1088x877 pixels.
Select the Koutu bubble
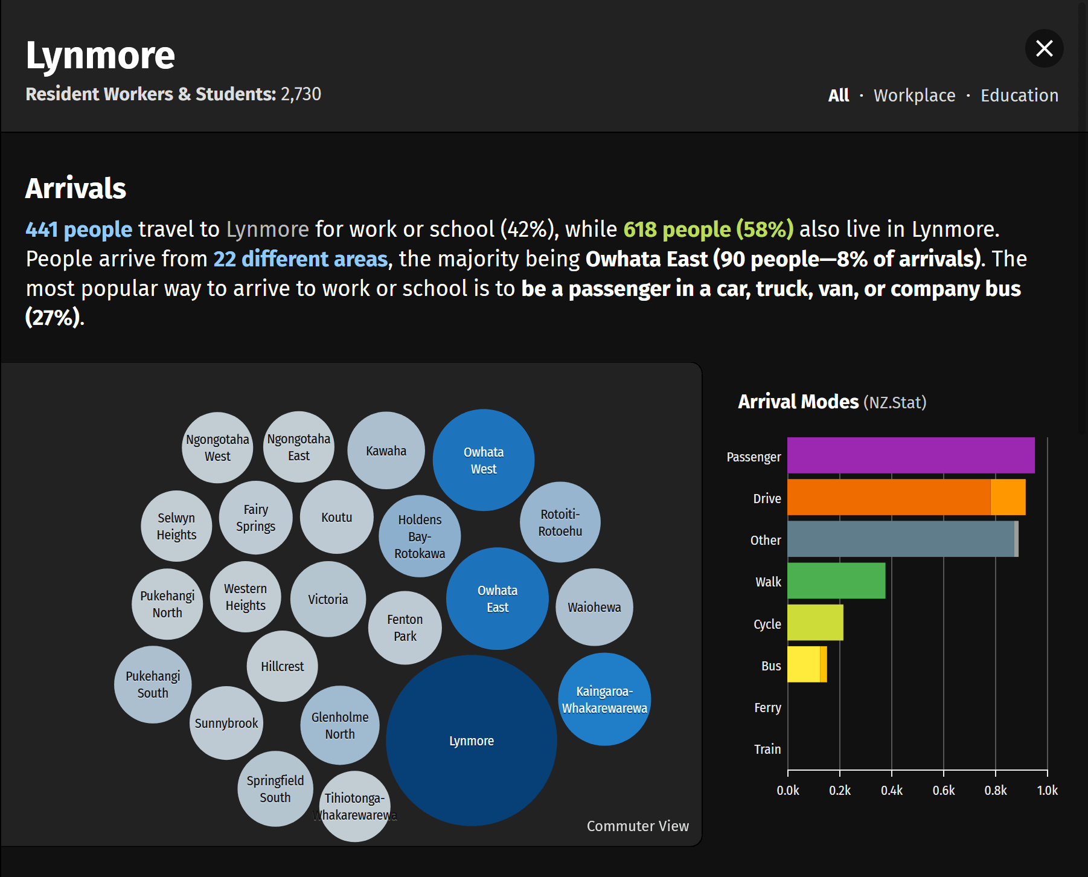click(x=337, y=517)
